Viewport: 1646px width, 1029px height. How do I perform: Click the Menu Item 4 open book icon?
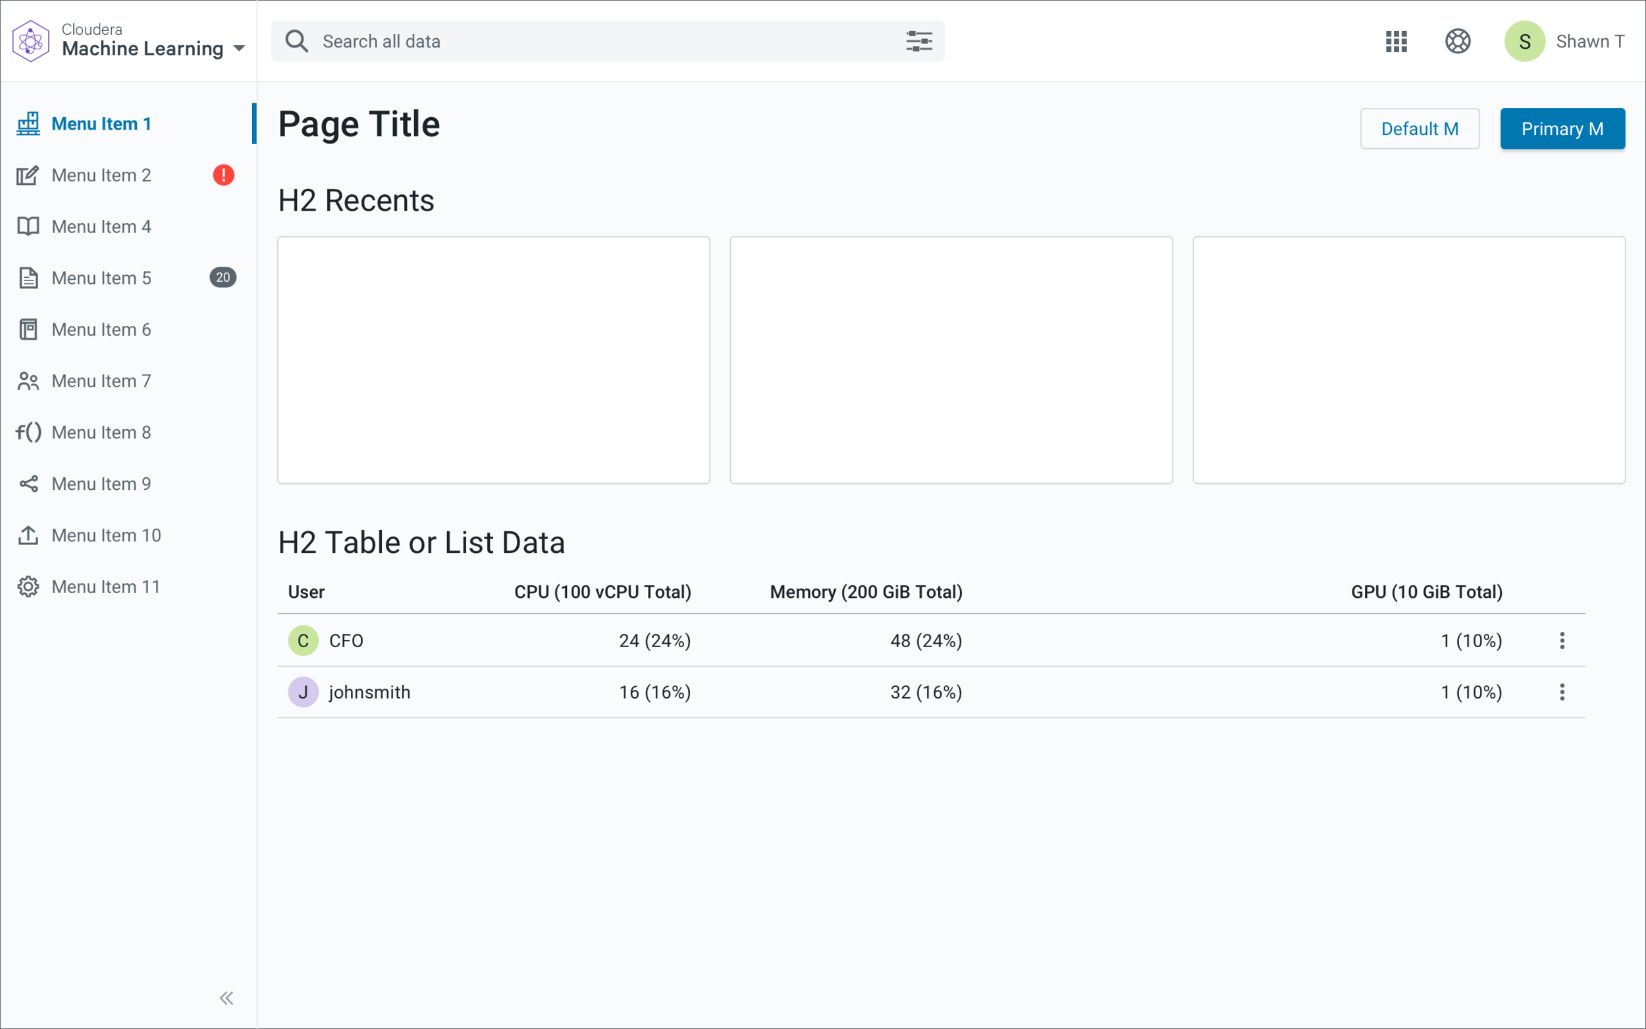point(28,226)
